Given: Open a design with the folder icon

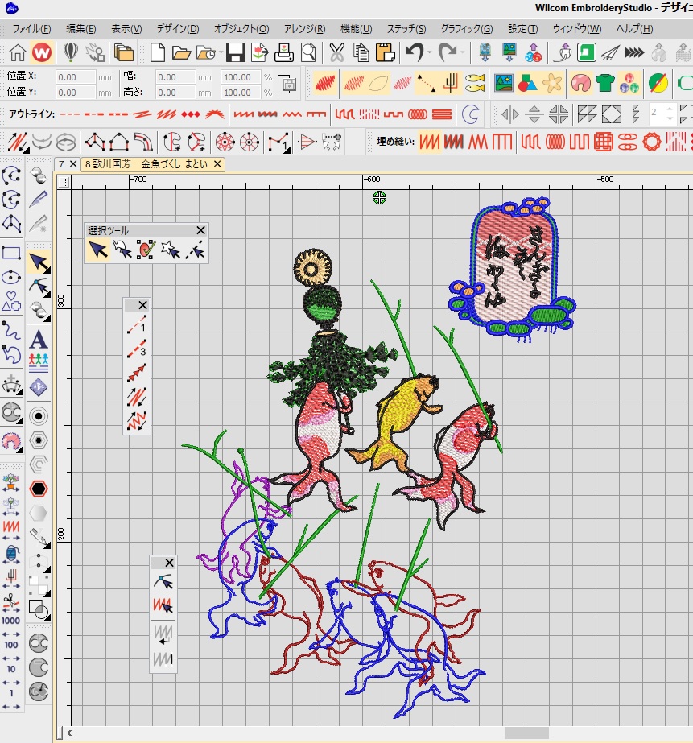Looking at the screenshot, I should 181,52.
